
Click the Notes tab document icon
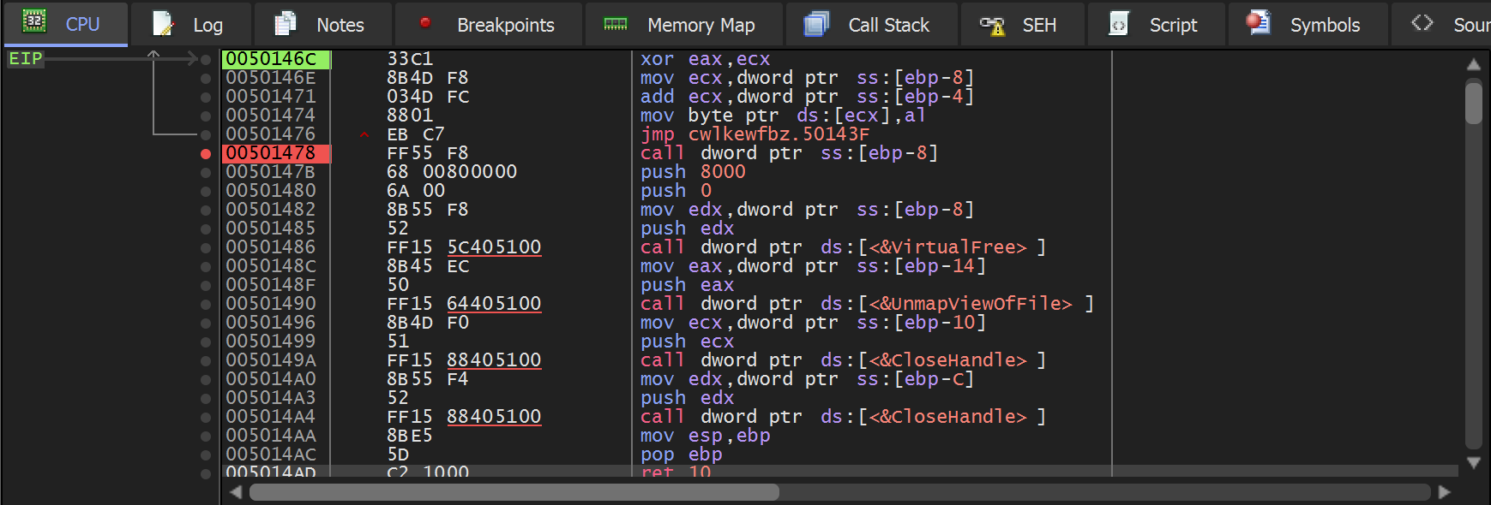click(285, 24)
